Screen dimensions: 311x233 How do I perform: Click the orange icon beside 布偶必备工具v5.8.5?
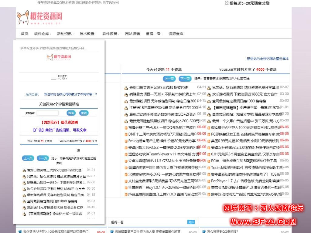click(126, 128)
